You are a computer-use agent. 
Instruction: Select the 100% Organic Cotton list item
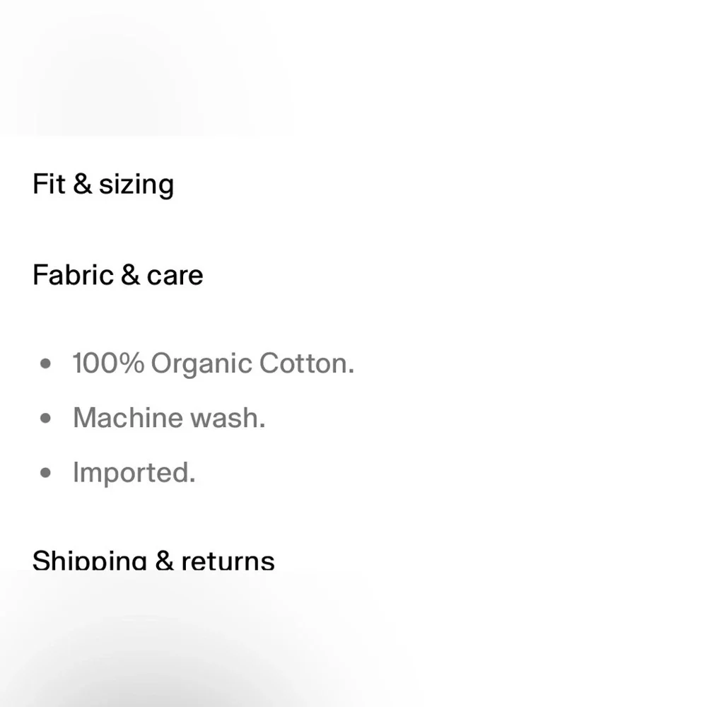214,363
